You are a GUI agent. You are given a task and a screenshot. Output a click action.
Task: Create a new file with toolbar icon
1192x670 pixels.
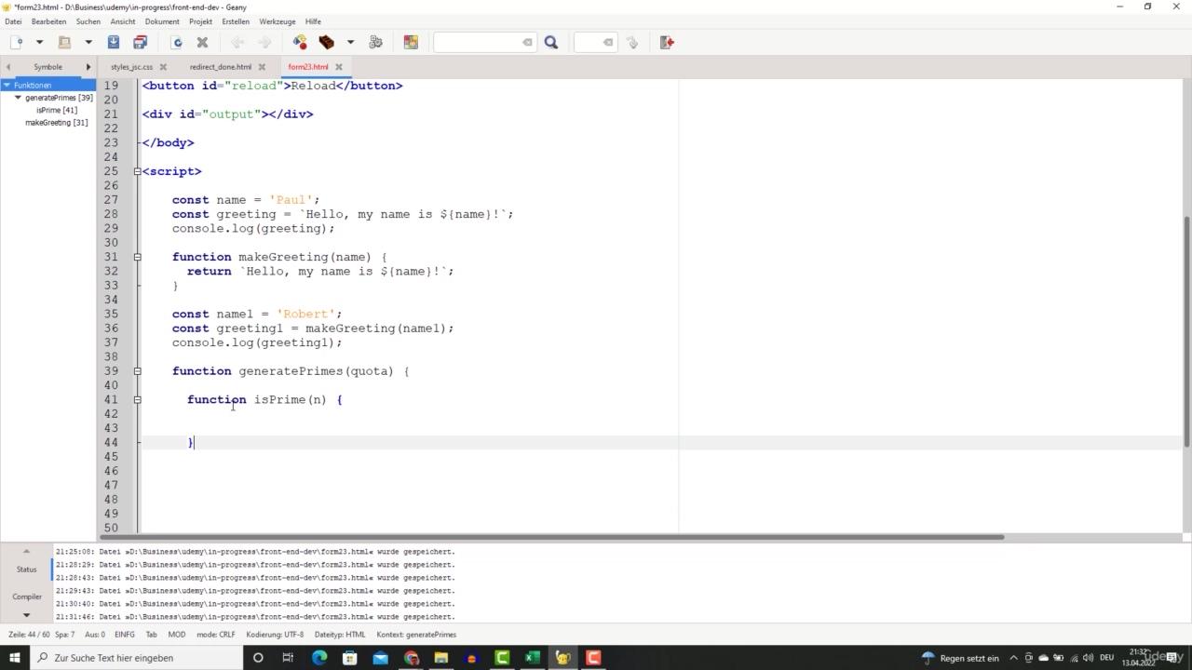click(x=16, y=42)
